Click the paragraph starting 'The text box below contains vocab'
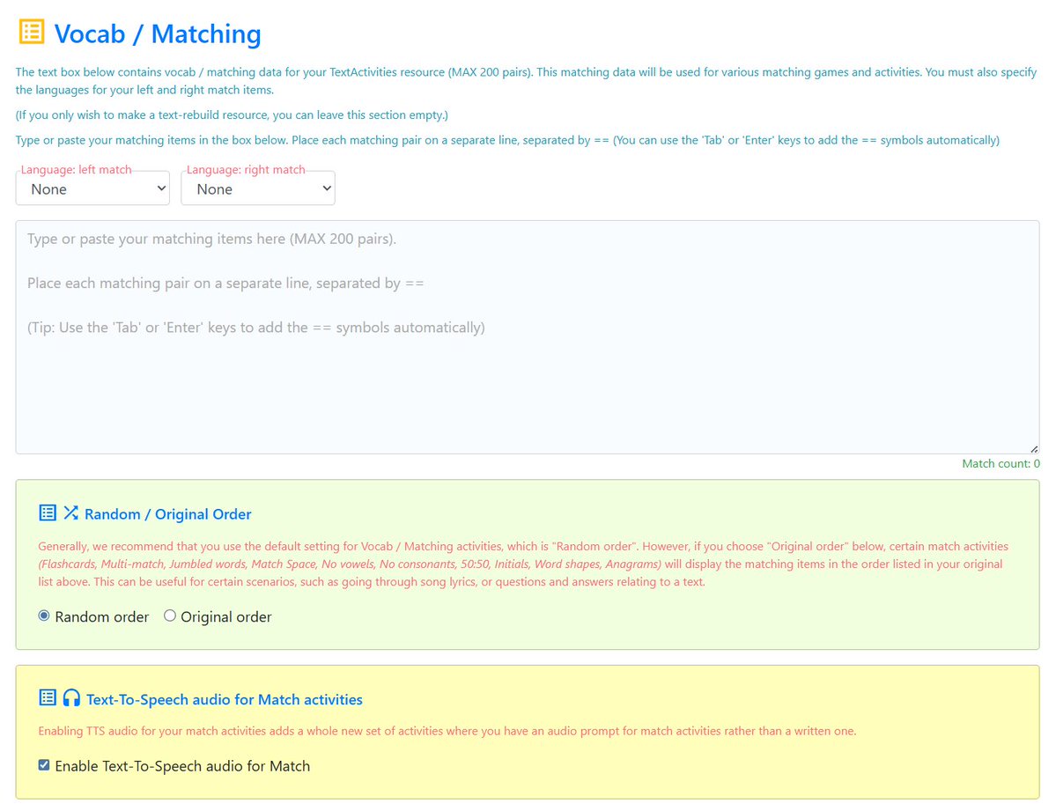 point(526,81)
